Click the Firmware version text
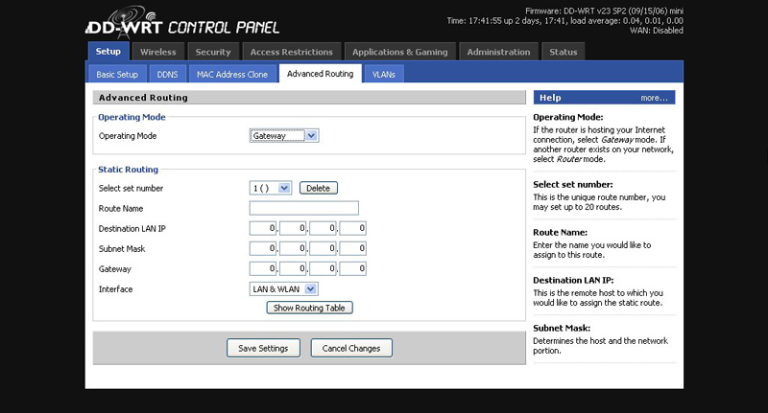 coord(604,11)
